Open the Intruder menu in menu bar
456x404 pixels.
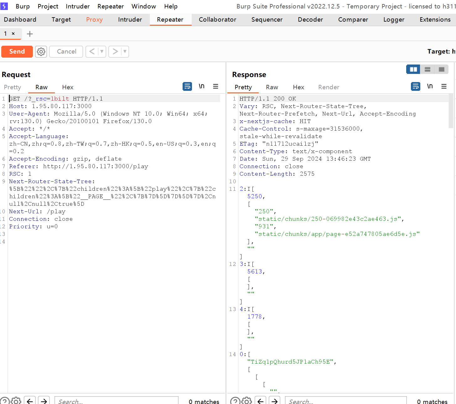[78, 6]
